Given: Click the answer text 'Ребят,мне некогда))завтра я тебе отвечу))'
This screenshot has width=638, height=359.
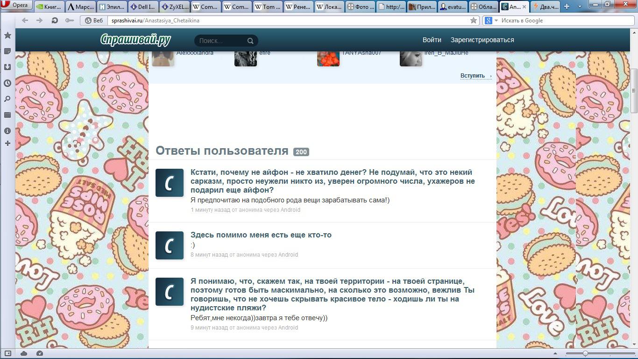Looking at the screenshot, I should (x=259, y=318).
